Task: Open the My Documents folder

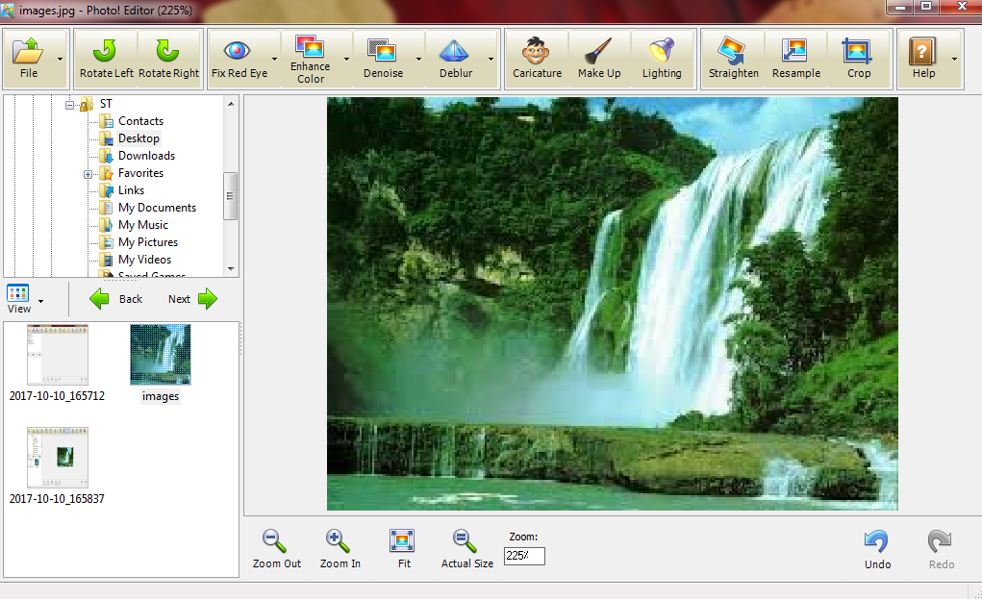Action: [x=157, y=208]
